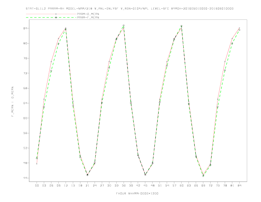
Task: Click the F_MEAN circle data point at forecast hour 69
Action: tap(203, 176)
